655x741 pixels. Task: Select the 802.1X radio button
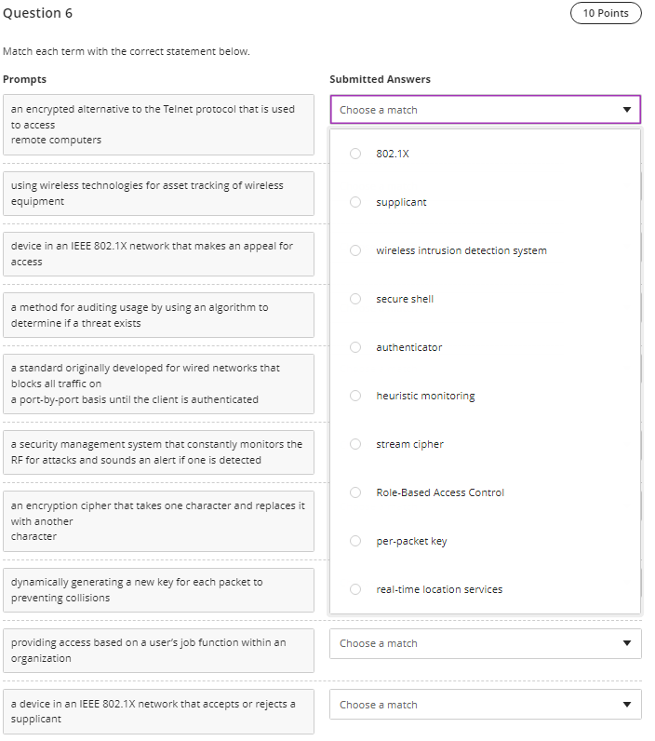[x=355, y=154]
